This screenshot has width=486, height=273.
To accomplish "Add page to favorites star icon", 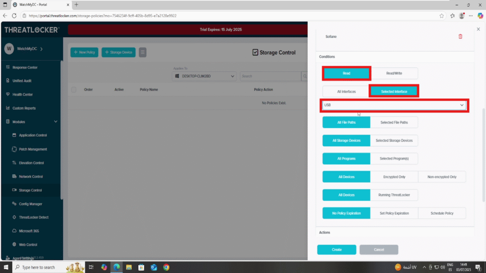I will 441,16.
